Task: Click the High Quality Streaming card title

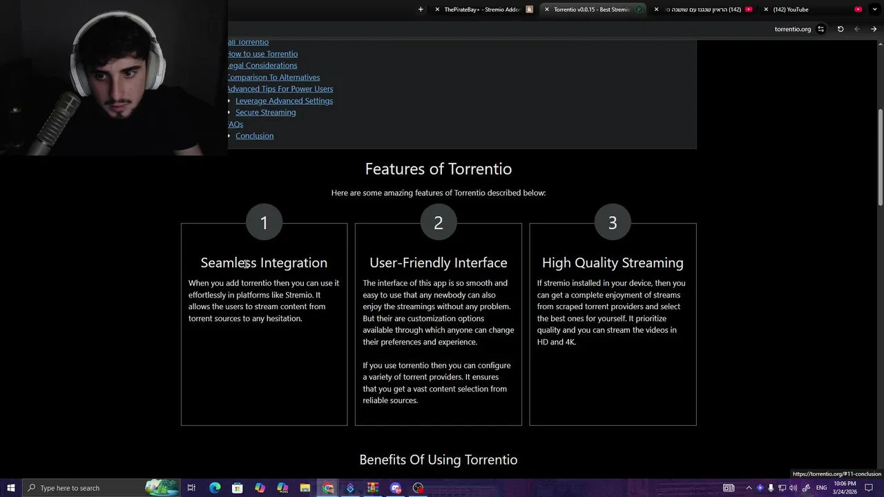Action: [613, 263]
